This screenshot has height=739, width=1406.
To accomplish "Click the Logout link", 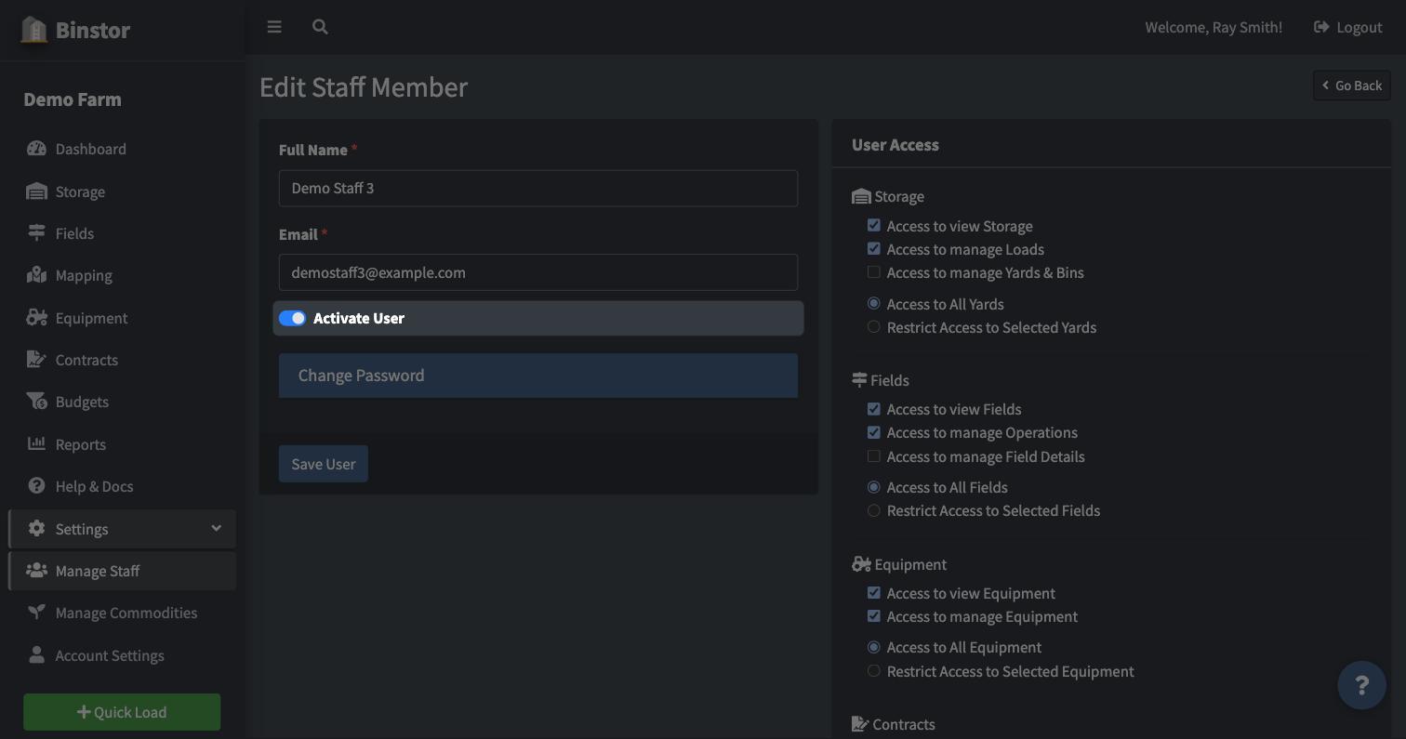I will pyautogui.click(x=1347, y=27).
